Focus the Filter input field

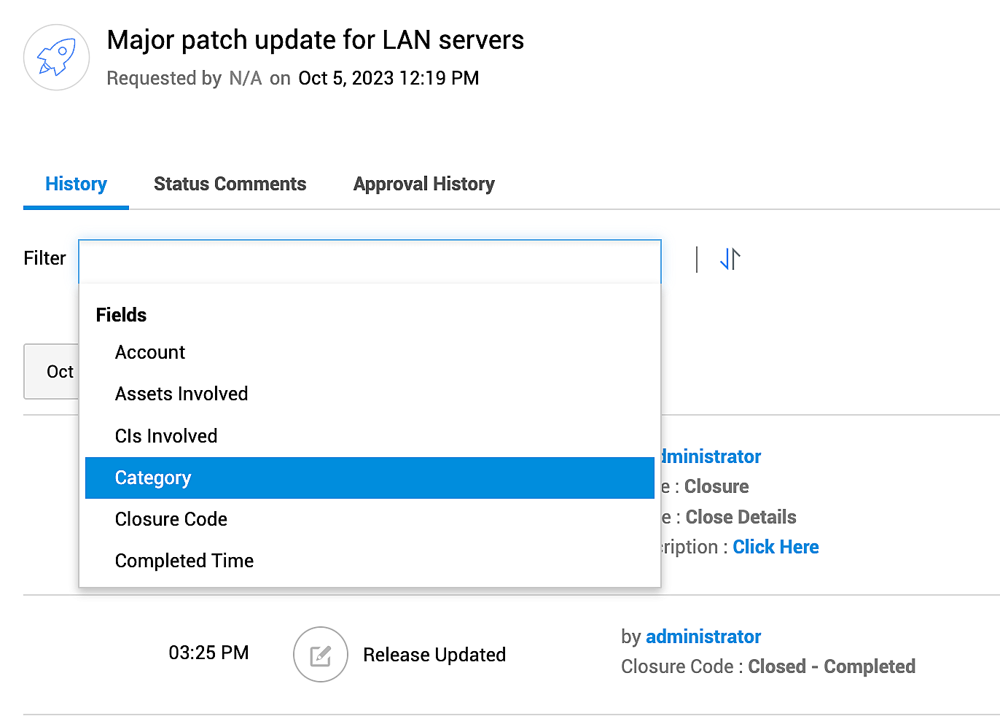[x=370, y=260]
